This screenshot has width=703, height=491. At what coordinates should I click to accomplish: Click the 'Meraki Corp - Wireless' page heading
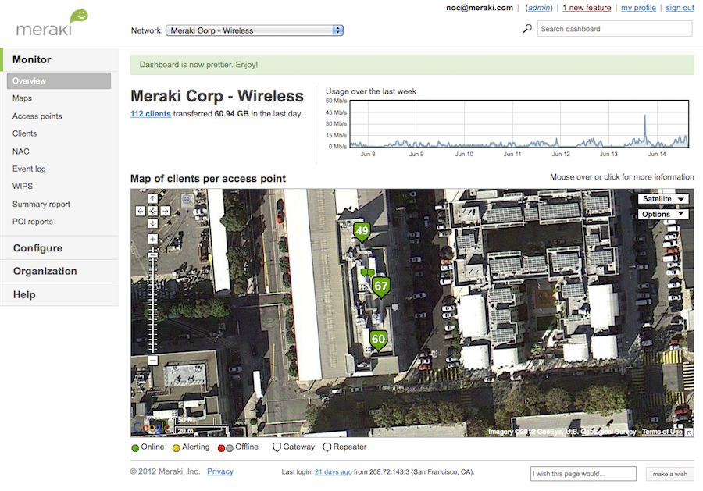[x=217, y=96]
